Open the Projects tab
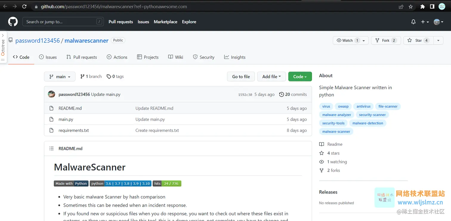451x221 pixels. [148, 57]
